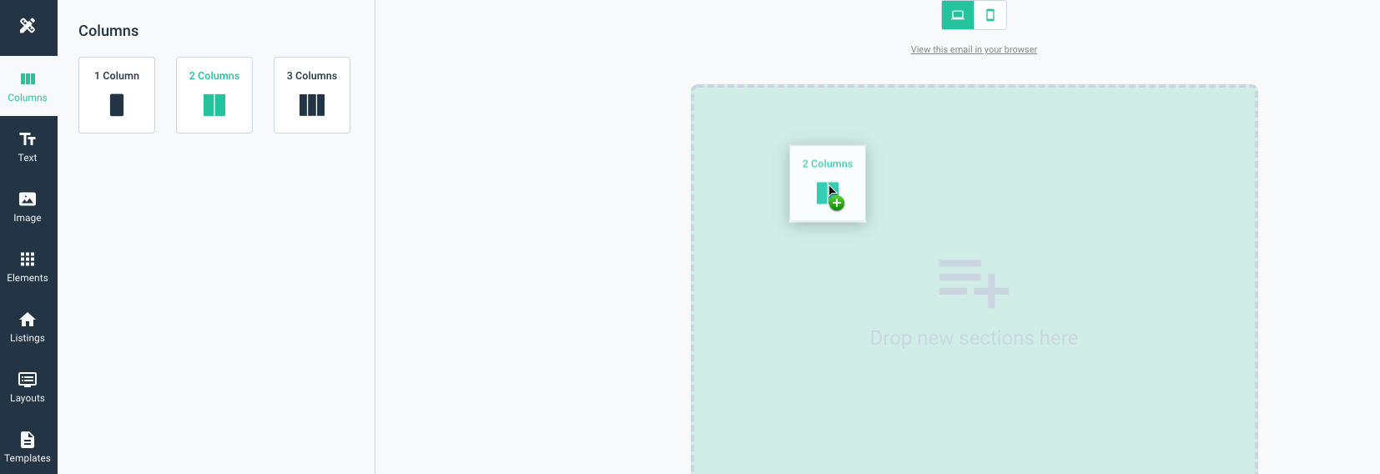Click the three-bar icon in 3 Columns card
The image size is (1380, 474).
312,105
